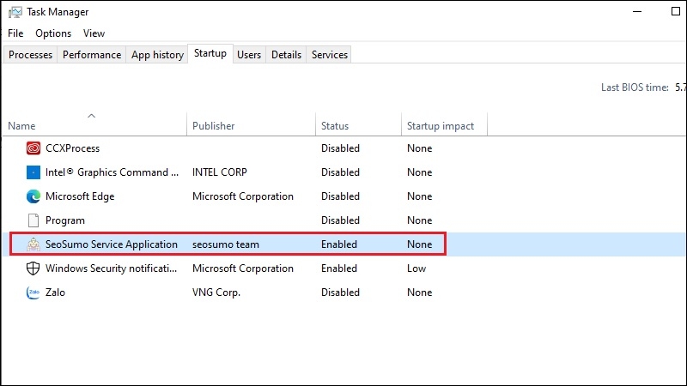The width and height of the screenshot is (687, 386).
Task: Click Disabled status of Zalo
Action: [x=340, y=293]
